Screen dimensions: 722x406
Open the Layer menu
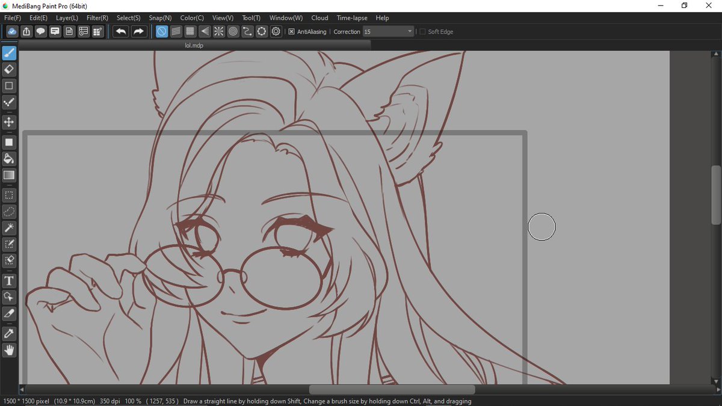click(67, 18)
